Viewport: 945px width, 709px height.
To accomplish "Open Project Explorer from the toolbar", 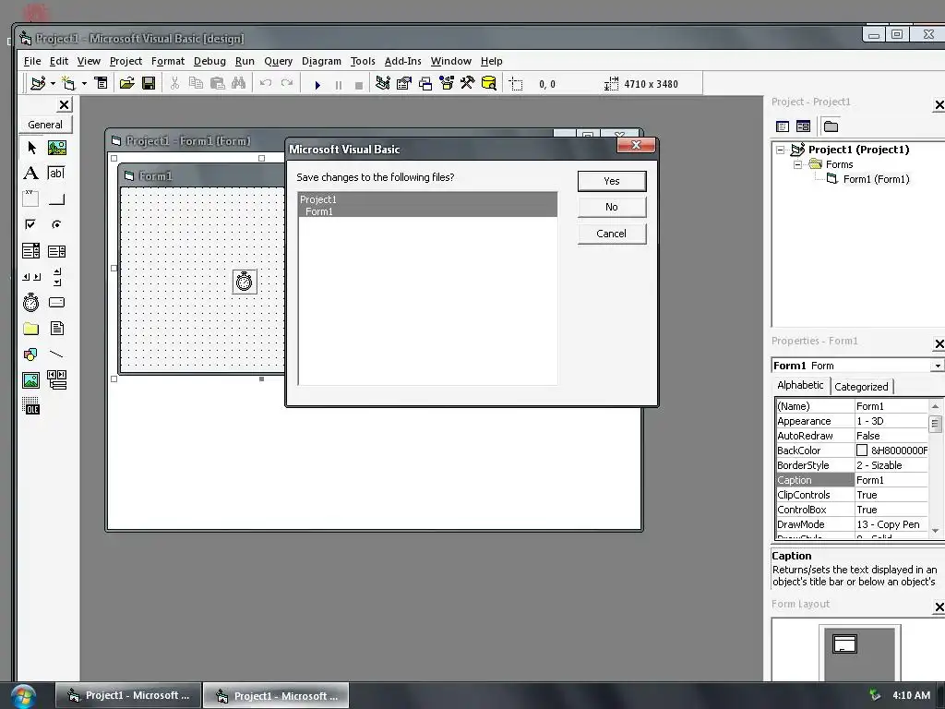I will tap(383, 83).
